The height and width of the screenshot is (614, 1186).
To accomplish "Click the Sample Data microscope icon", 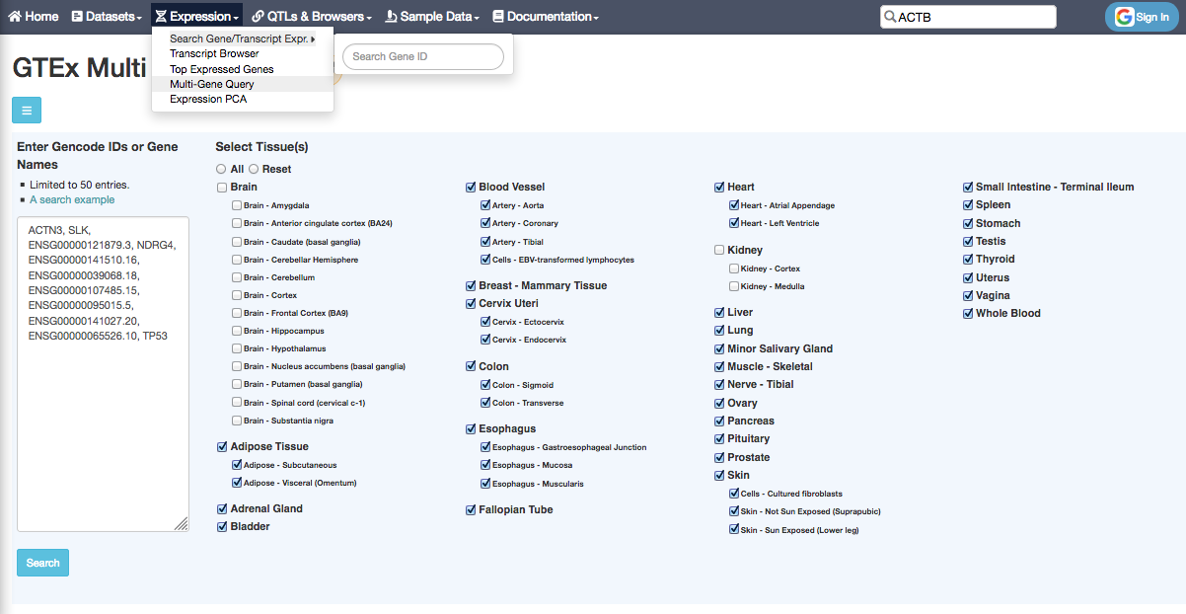I will (391, 17).
